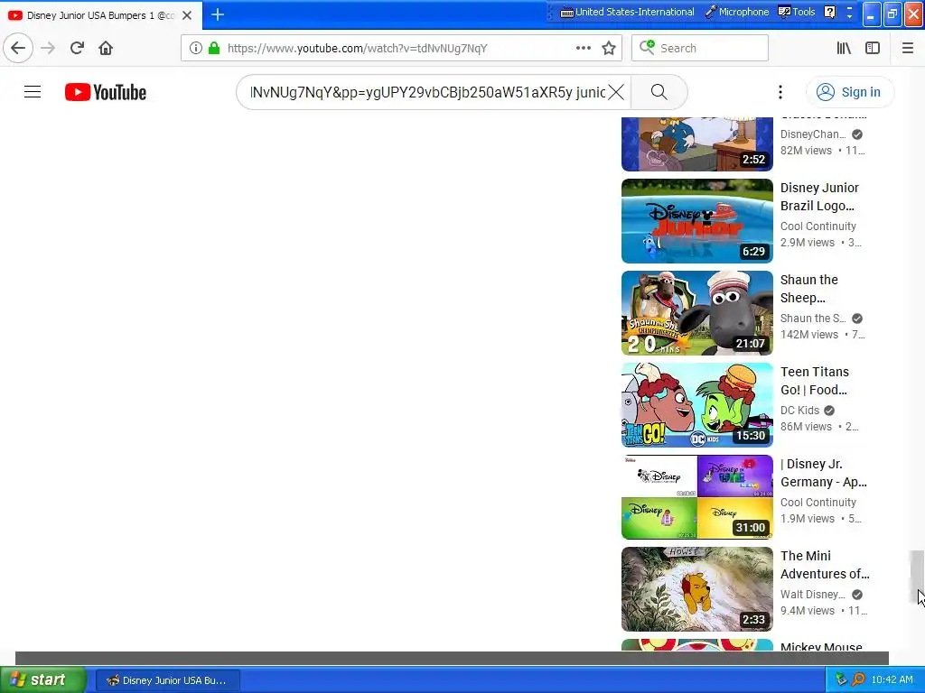
Task: Open page actions three-dot menu in address bar
Action: coord(584,48)
